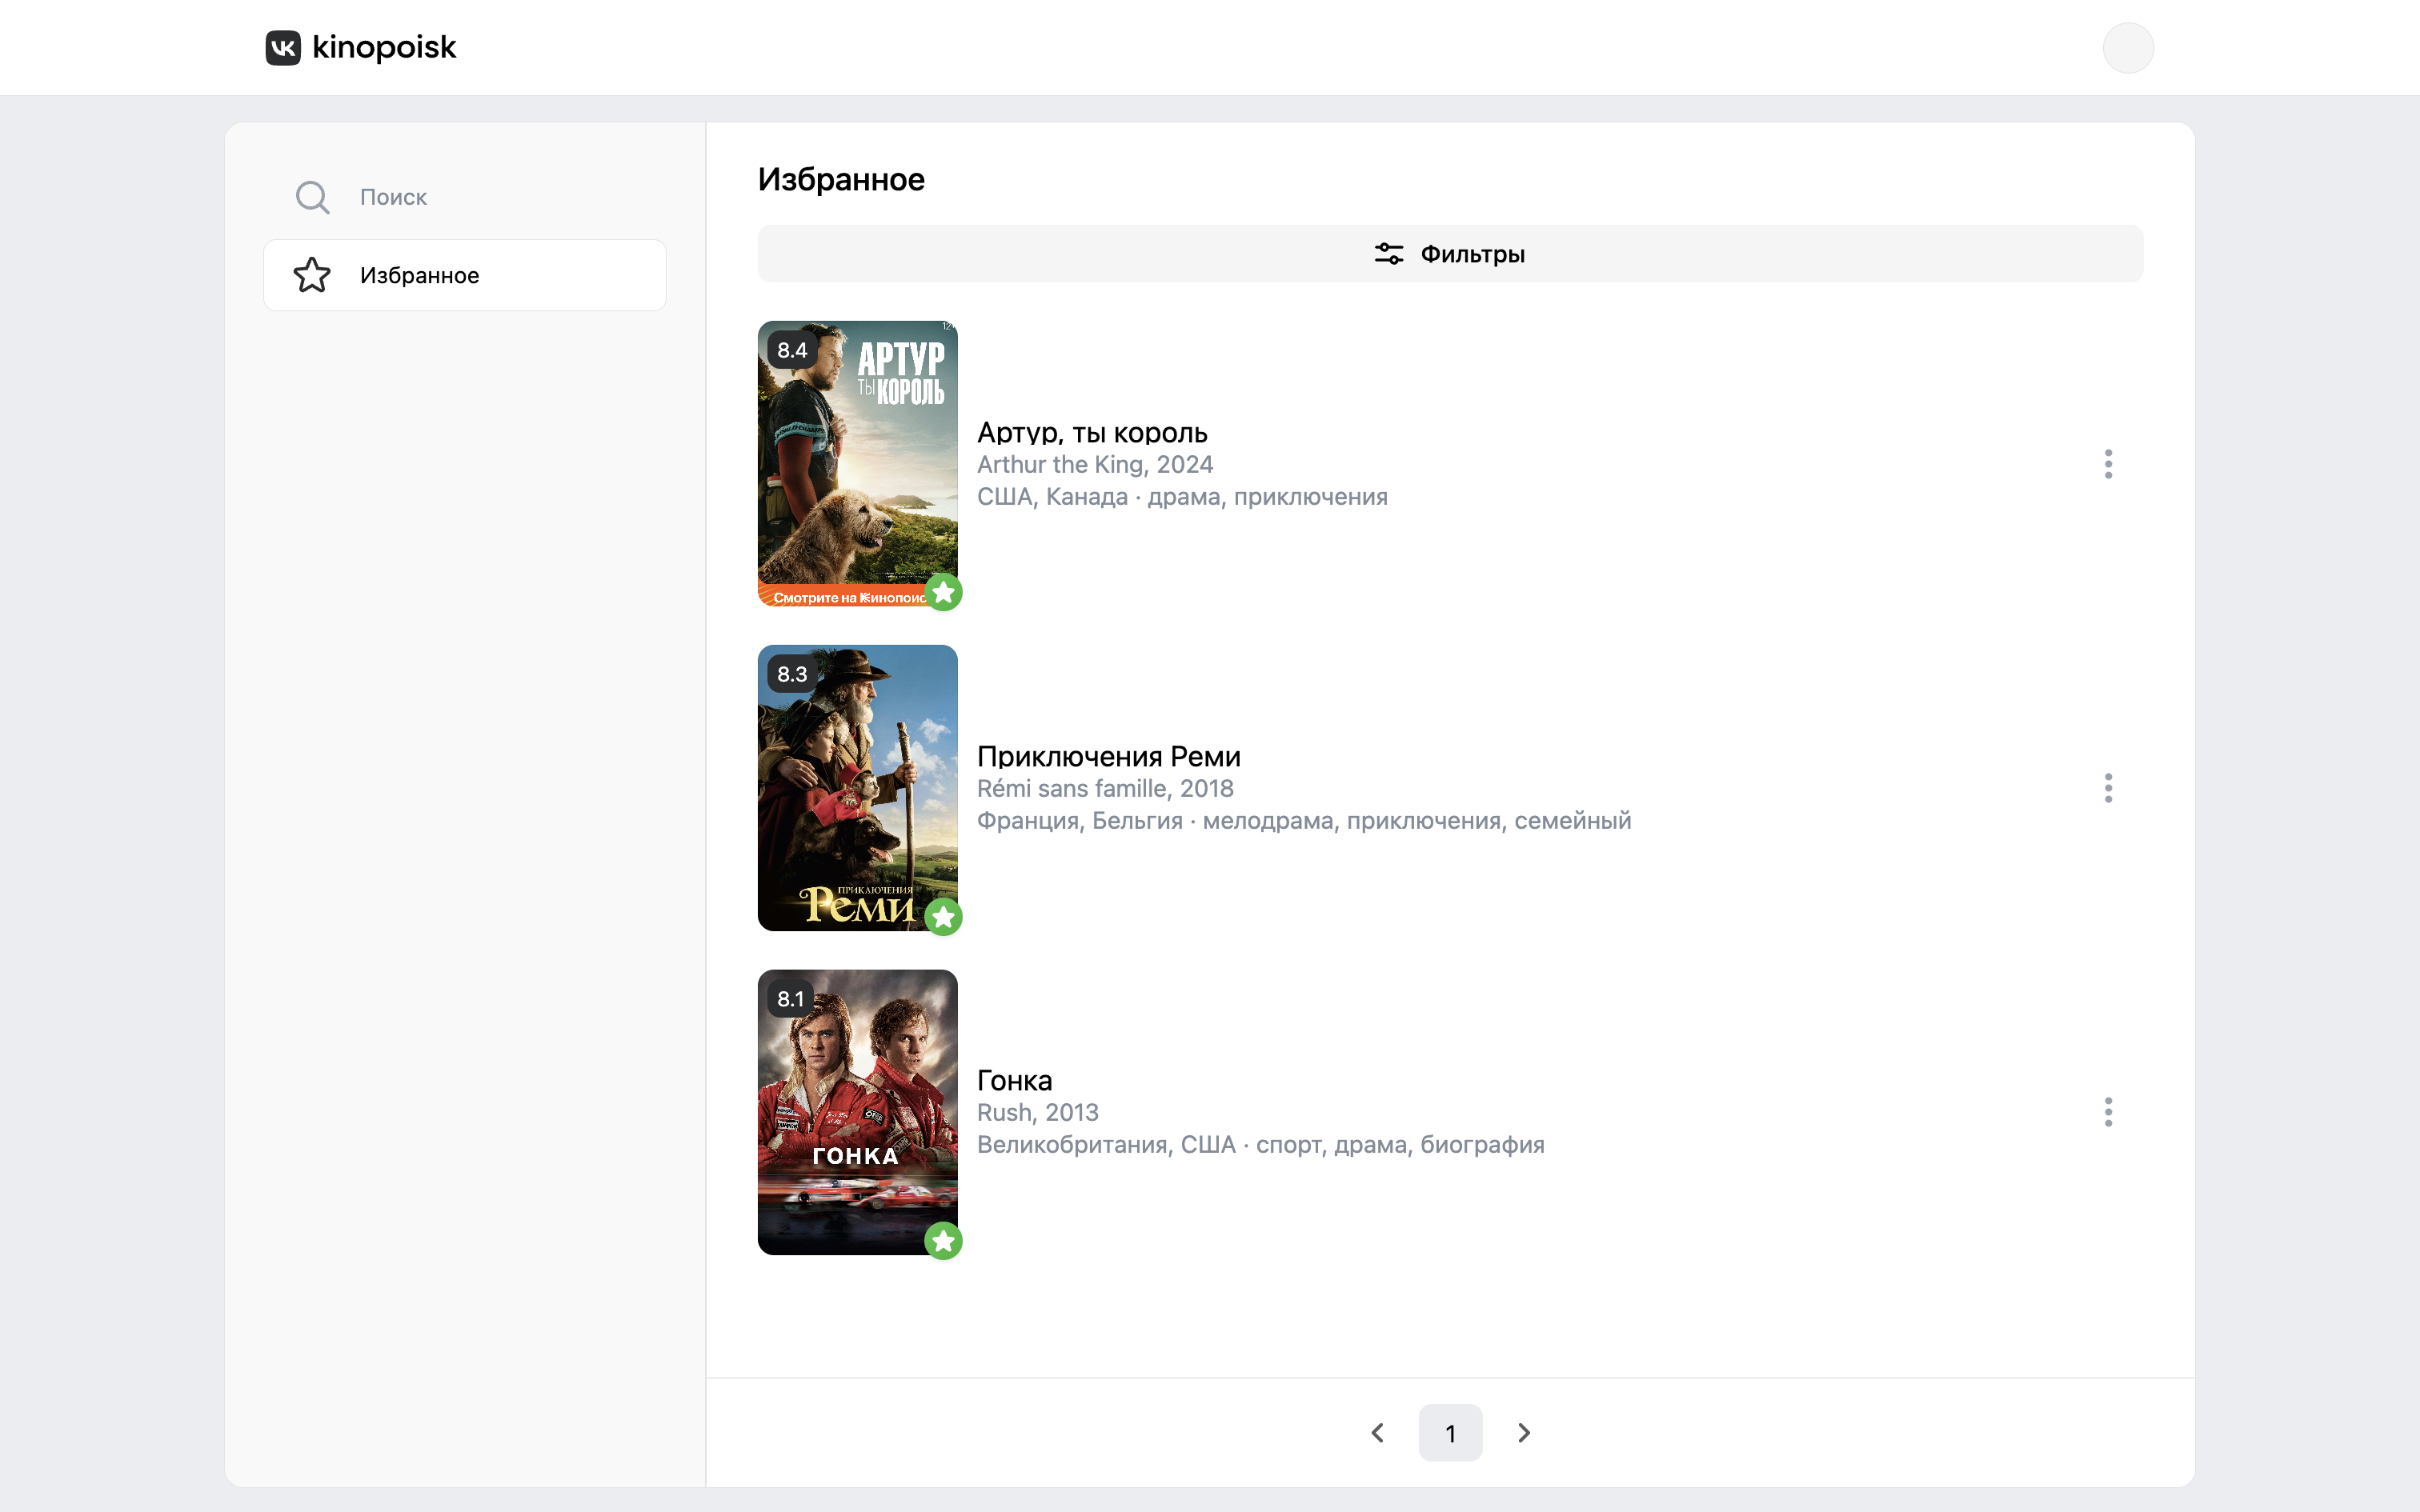Open options menu for Артур, ты король

click(2108, 464)
